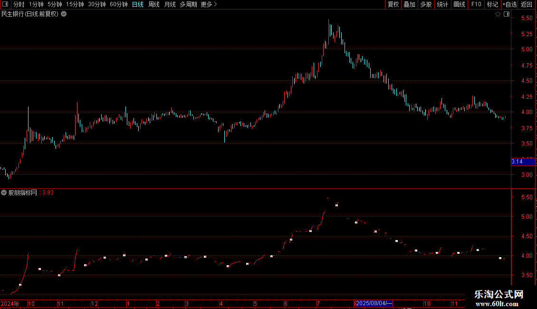Viewport: 537px width, 309px height.
Task: Add stock with +自选 button
Action: tap(509, 4)
